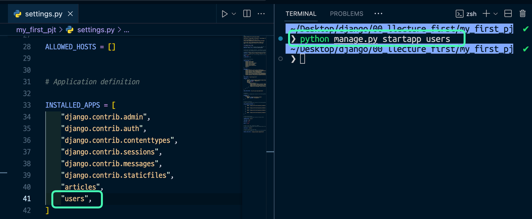Click the "django.contrib.messages" string

(x=110, y=163)
